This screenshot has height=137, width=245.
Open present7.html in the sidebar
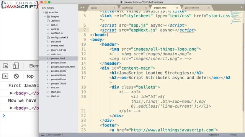(x=59, y=84)
